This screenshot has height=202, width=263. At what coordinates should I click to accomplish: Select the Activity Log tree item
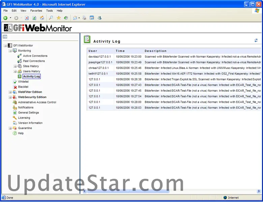point(32,76)
